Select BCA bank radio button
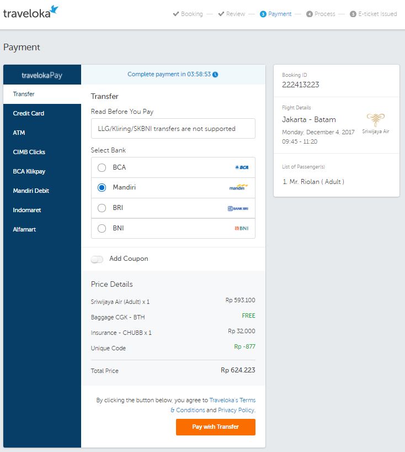This screenshot has width=405, height=452. coord(102,167)
